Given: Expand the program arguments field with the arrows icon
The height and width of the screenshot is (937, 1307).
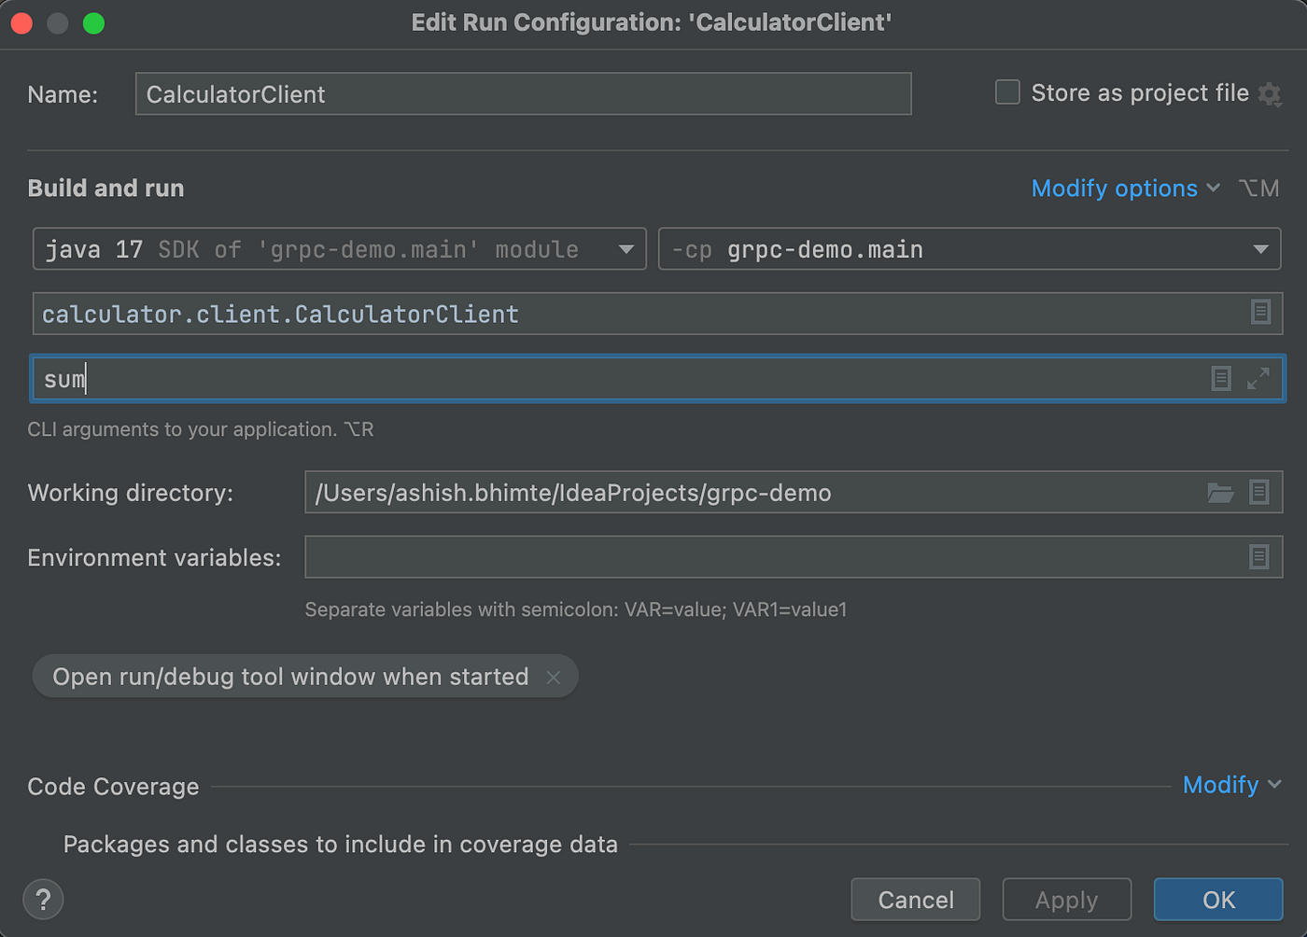Looking at the screenshot, I should tap(1258, 378).
